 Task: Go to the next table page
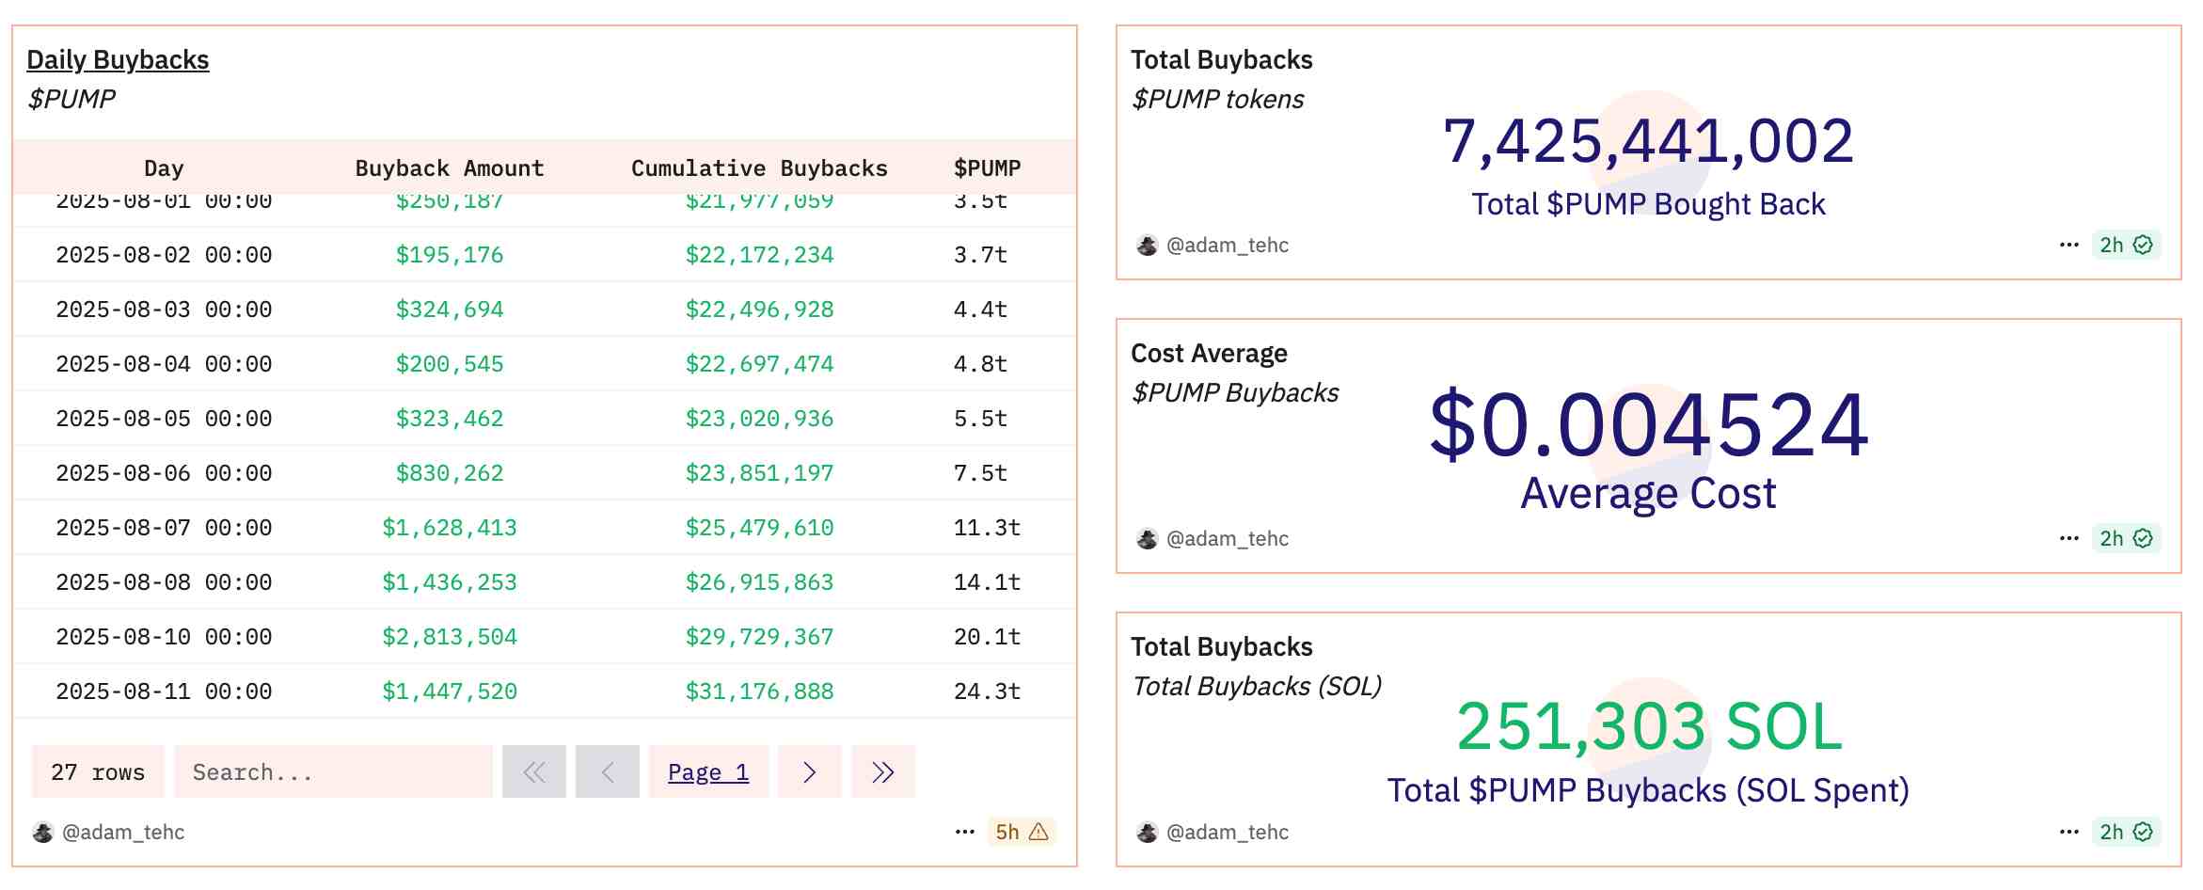809,771
